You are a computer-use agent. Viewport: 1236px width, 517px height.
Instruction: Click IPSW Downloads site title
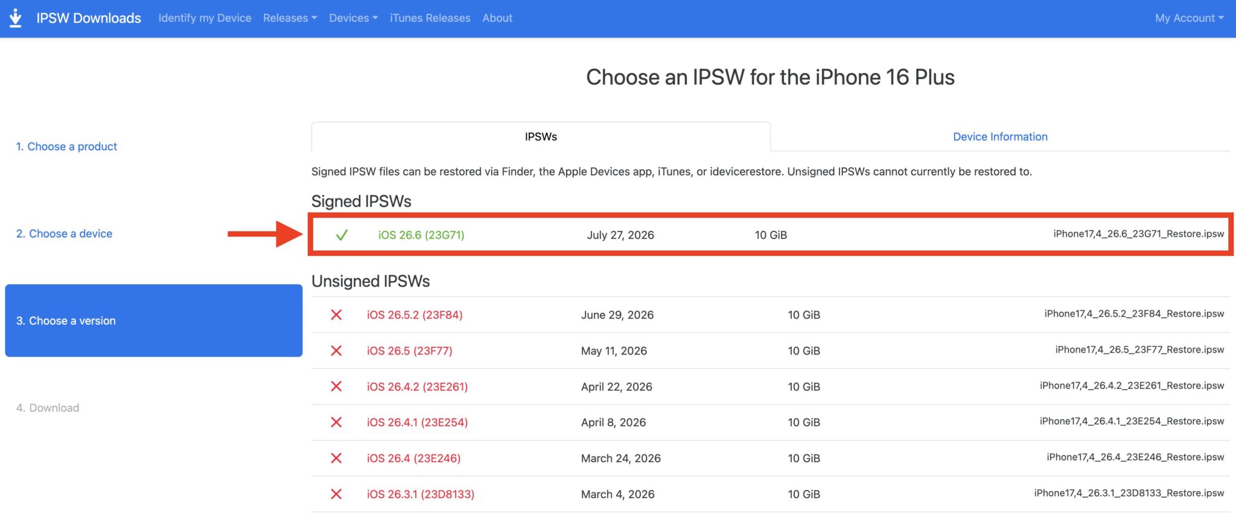(x=89, y=18)
